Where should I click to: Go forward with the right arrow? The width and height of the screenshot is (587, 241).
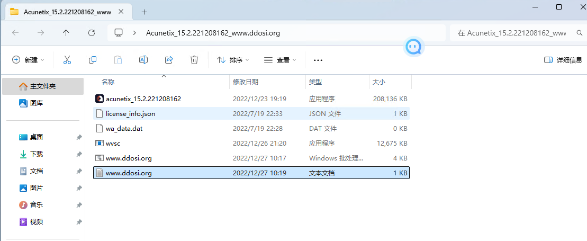[41, 33]
